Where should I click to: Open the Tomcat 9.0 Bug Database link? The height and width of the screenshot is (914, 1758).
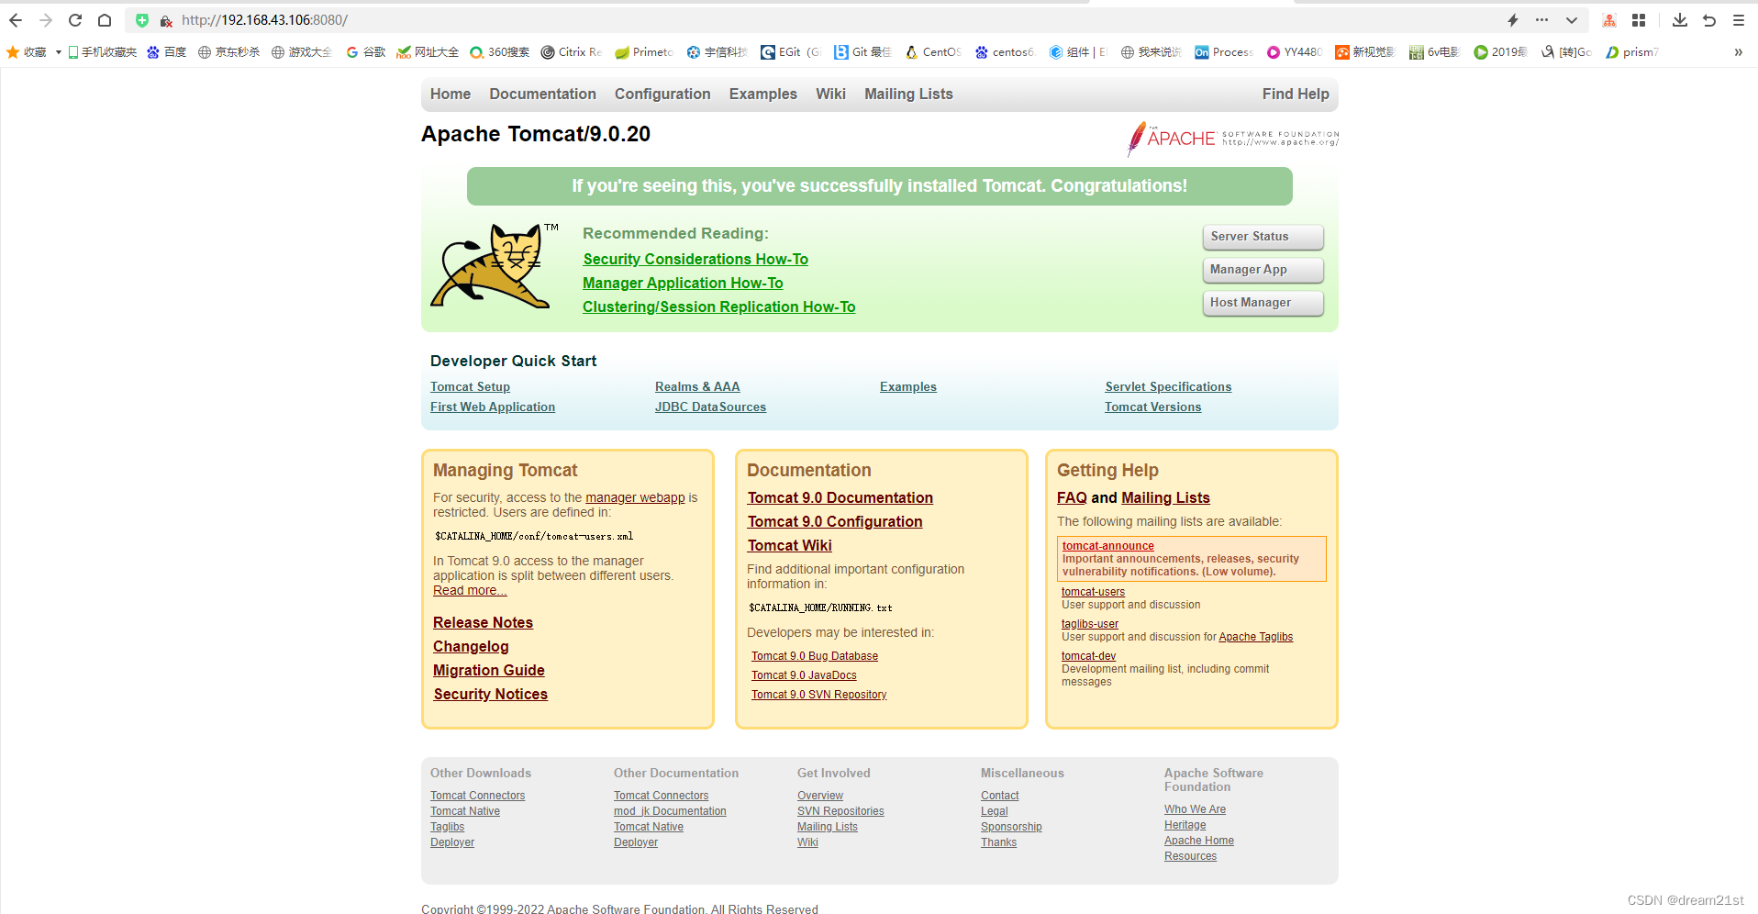point(815,656)
